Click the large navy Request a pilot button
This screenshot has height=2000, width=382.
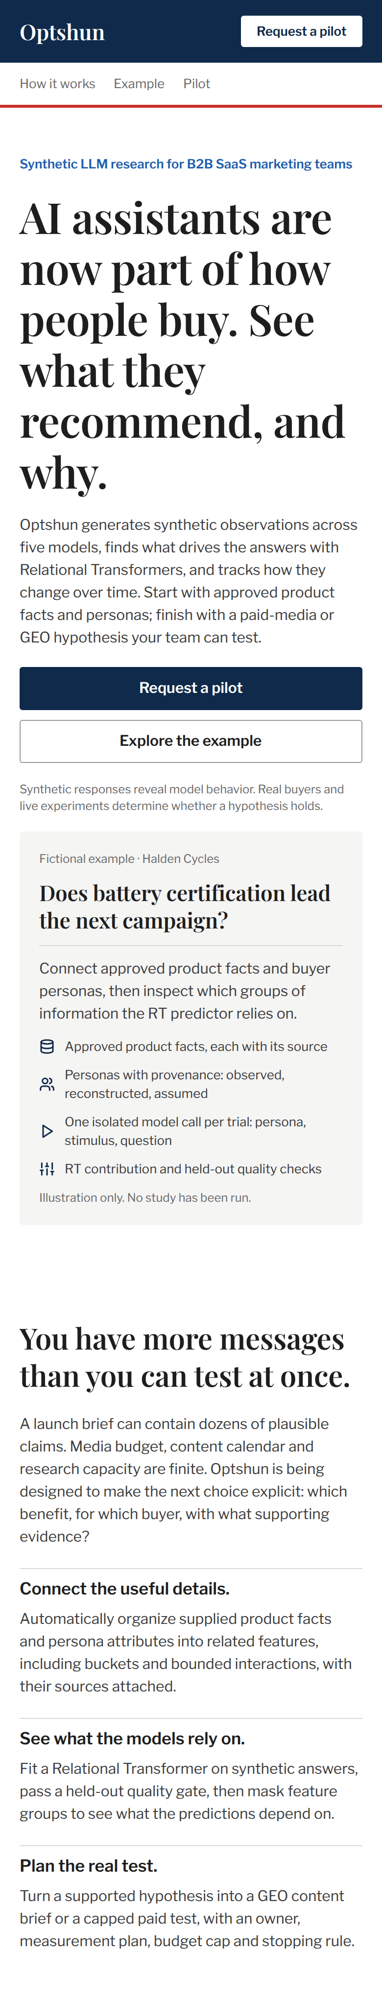[191, 688]
